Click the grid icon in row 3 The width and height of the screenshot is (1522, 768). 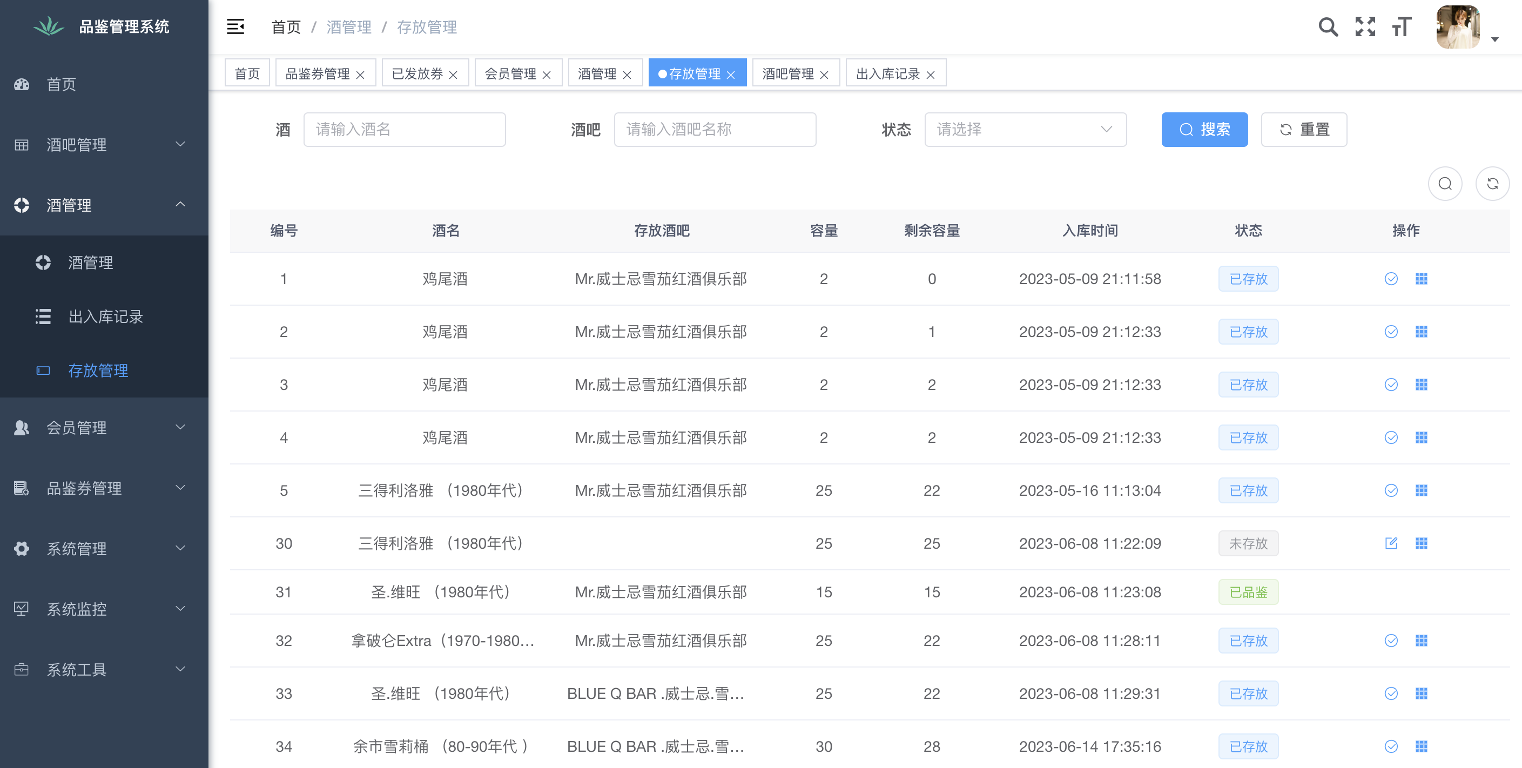coord(1422,385)
